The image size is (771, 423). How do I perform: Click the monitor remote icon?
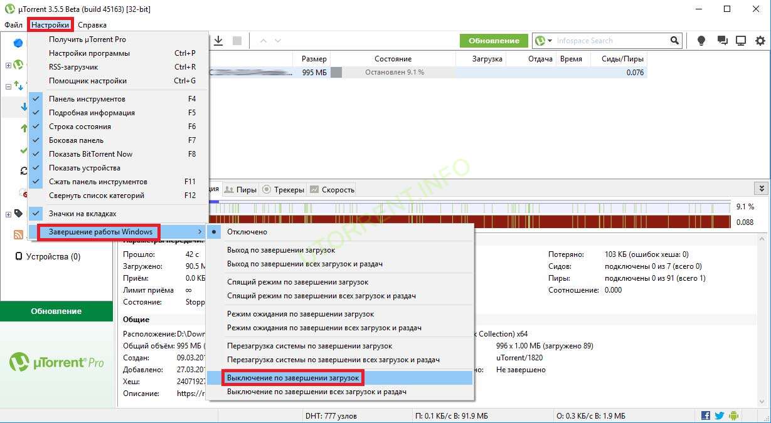tap(741, 41)
